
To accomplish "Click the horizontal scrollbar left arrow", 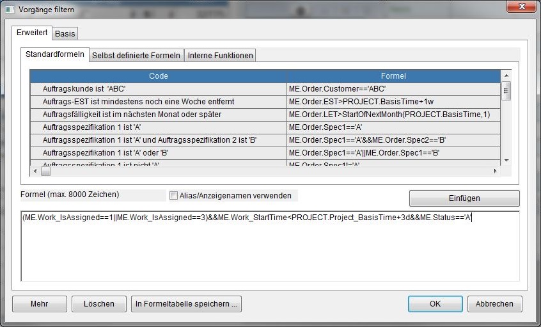I will tap(35, 171).
